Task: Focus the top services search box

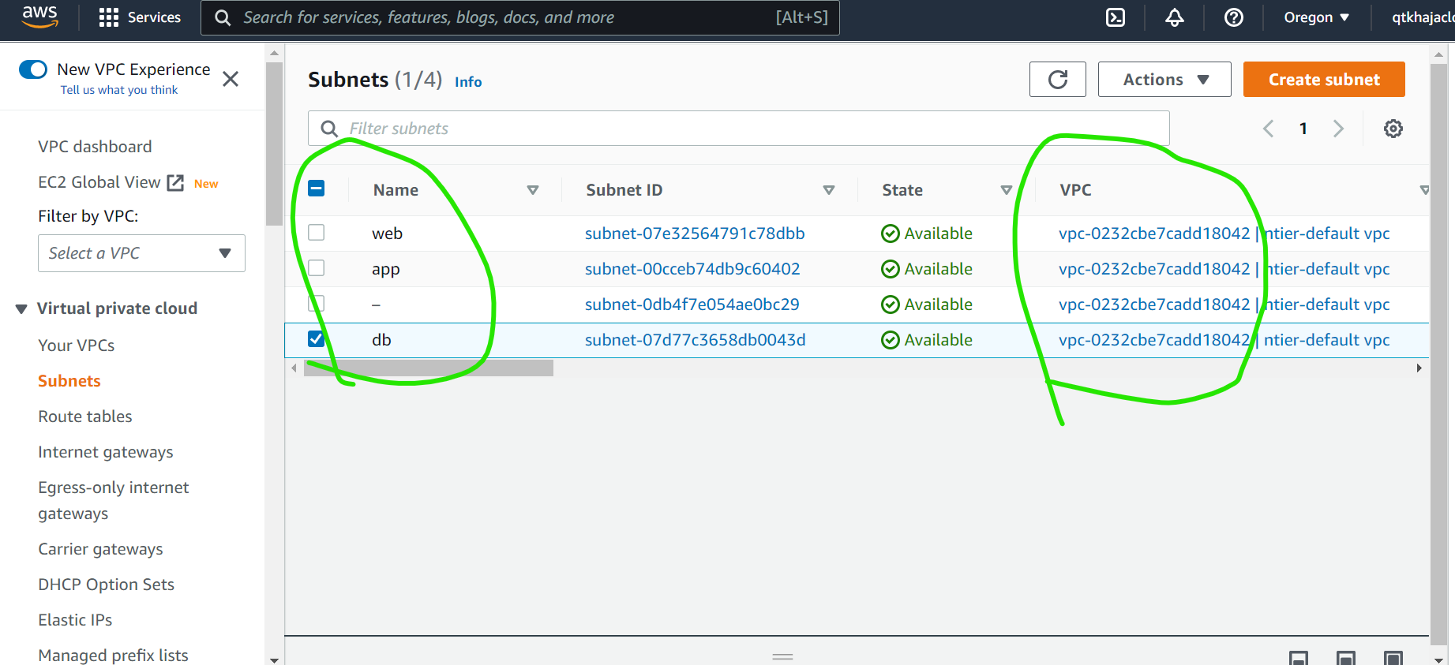Action: (x=520, y=17)
